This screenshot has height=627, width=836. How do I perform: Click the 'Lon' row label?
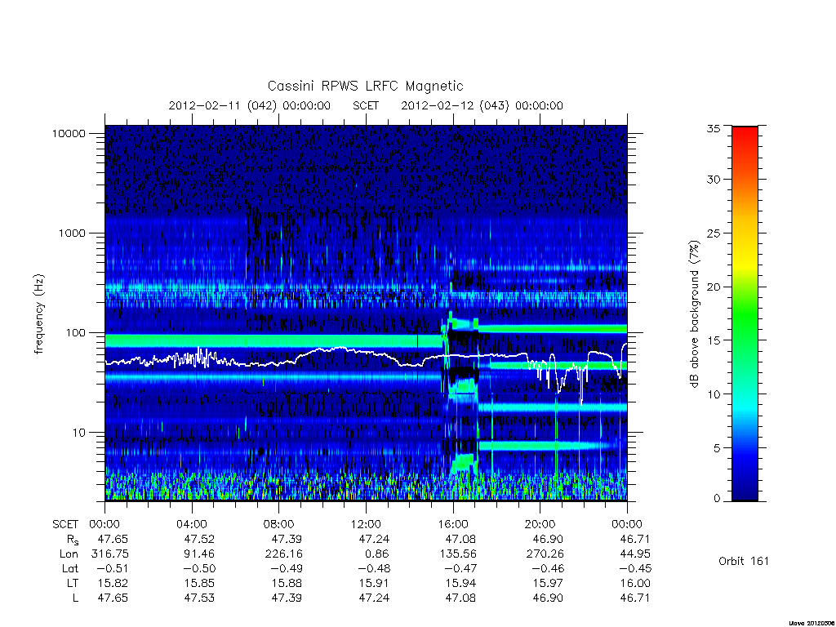pos(69,554)
